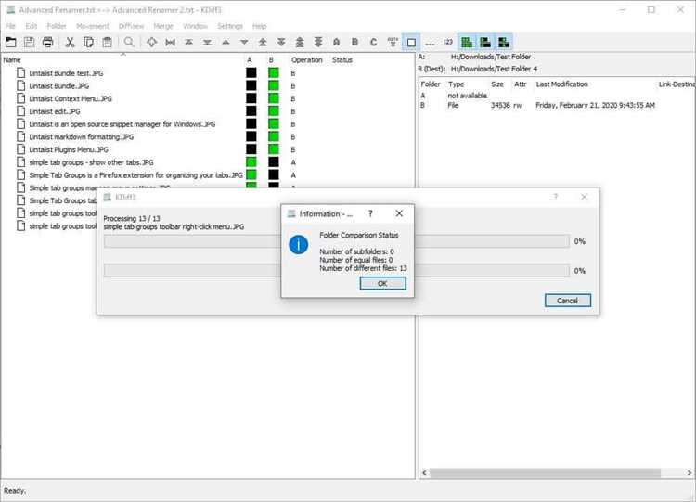Open the Diffview menu
This screenshot has height=502, width=696.
tap(132, 26)
